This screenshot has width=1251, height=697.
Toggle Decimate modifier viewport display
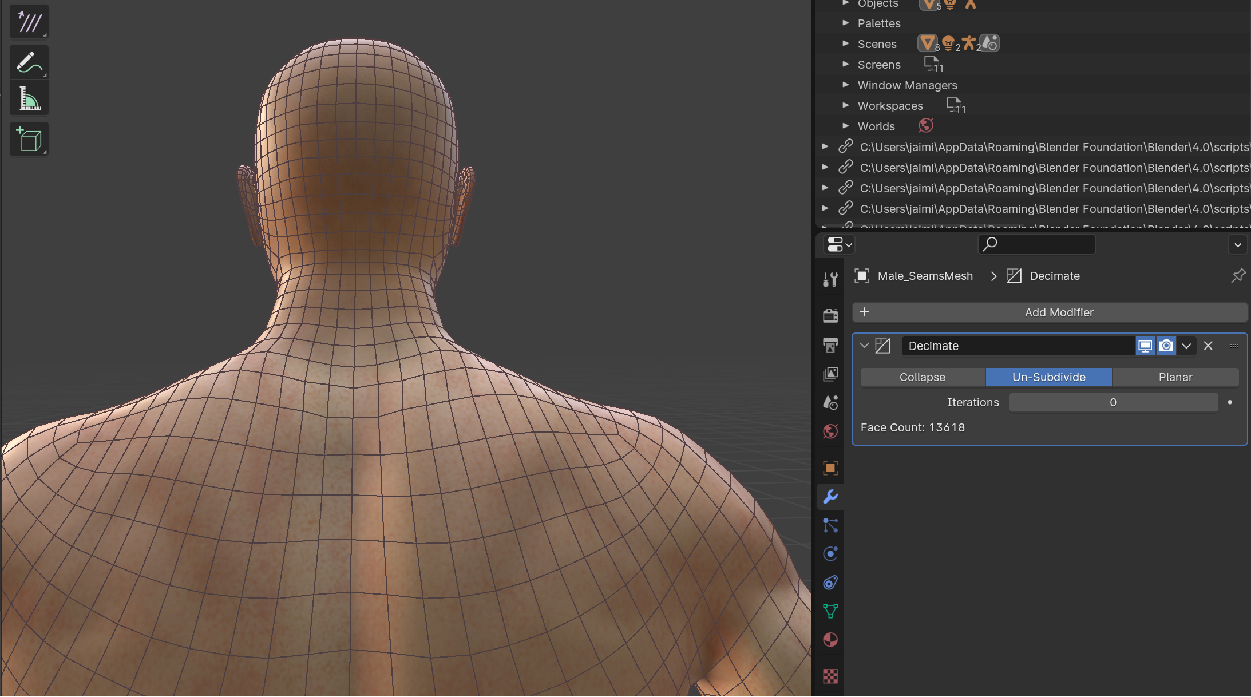[x=1145, y=346]
